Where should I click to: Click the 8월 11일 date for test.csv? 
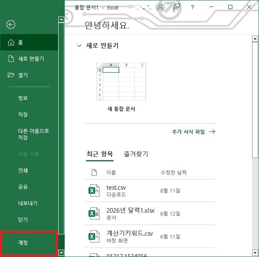170,190
